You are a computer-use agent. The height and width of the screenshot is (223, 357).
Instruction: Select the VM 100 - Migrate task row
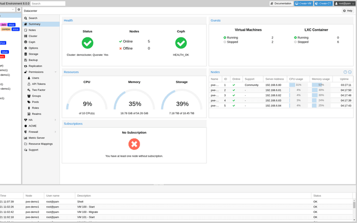(177, 212)
